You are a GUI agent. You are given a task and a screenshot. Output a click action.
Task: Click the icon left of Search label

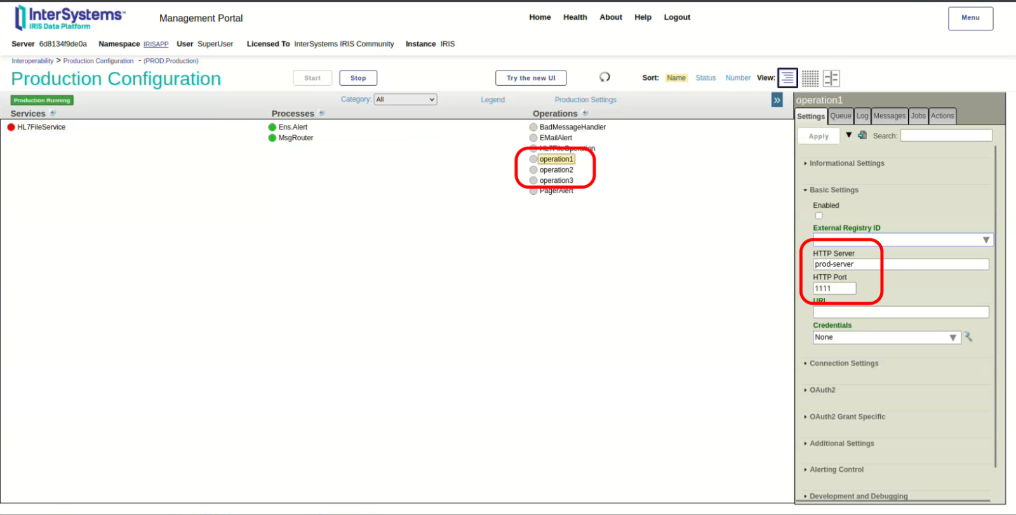click(x=862, y=135)
